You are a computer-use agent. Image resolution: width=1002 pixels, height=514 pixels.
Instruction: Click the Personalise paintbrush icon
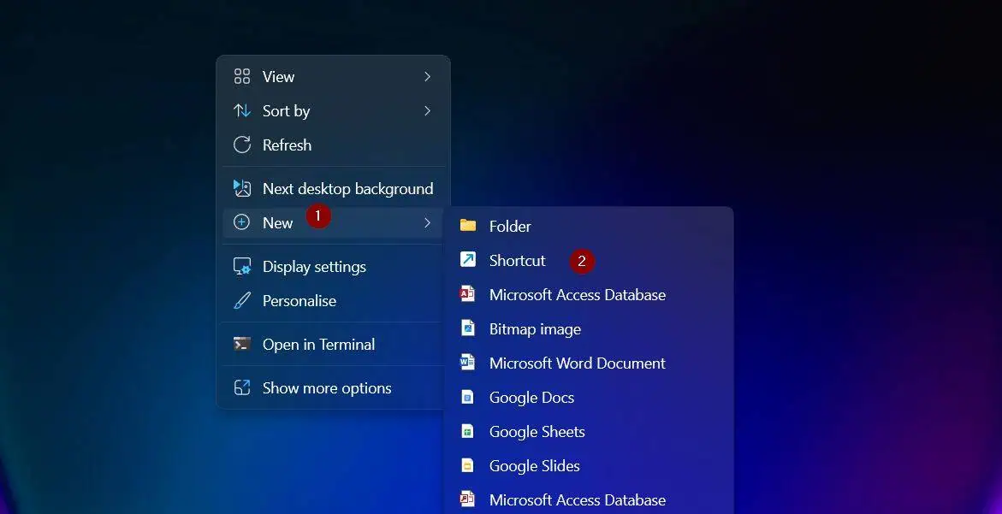241,301
